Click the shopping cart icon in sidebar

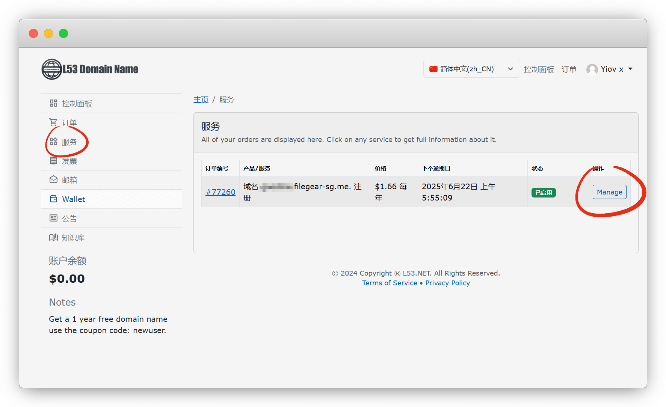tap(53, 122)
